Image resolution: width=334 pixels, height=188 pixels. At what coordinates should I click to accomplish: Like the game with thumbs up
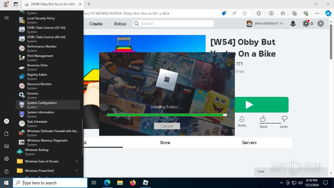click(x=263, y=119)
